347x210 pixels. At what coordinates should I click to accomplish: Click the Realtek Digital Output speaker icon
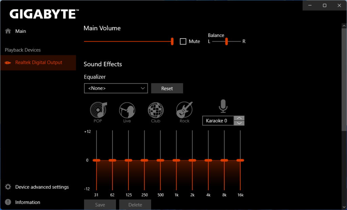click(8, 63)
